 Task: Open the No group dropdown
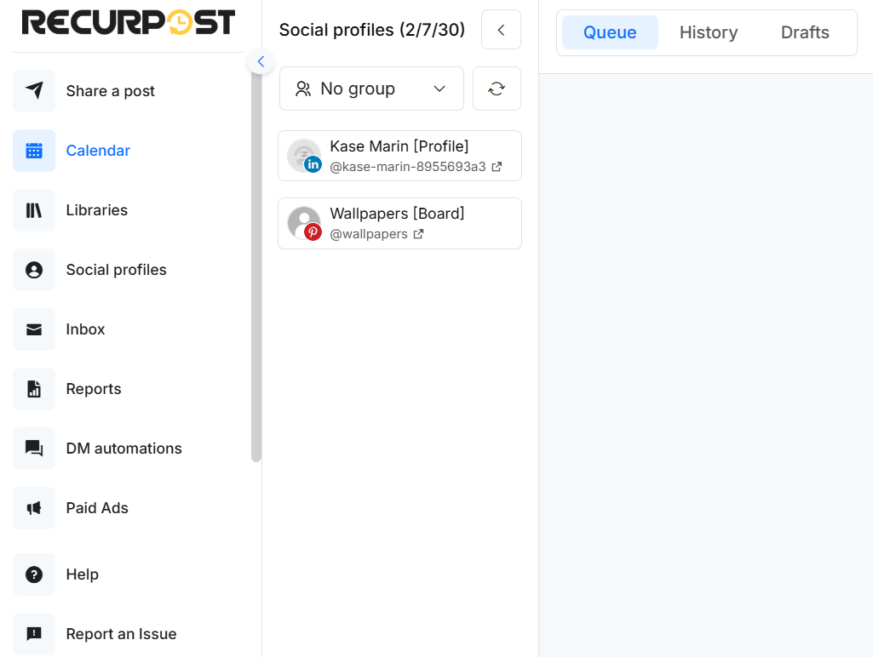370,88
